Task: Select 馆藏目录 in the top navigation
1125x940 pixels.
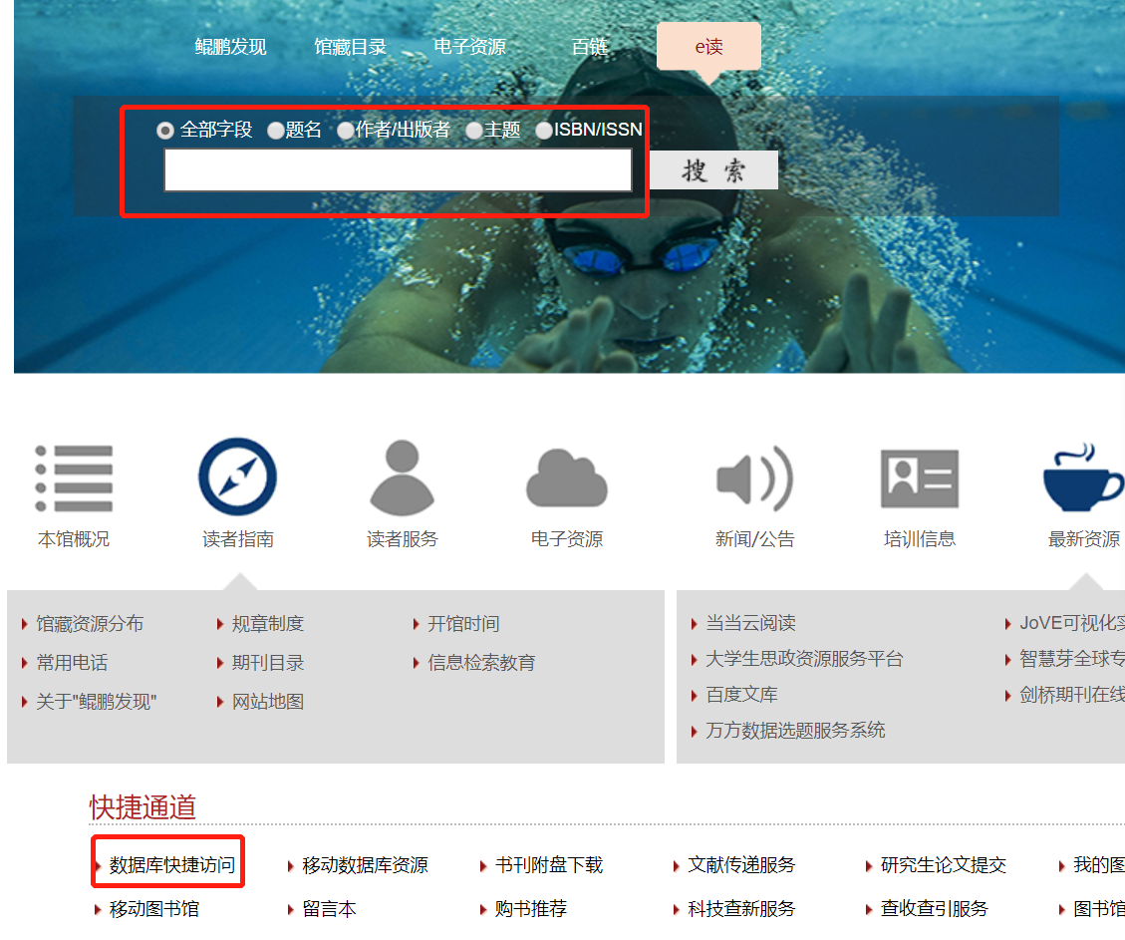Action: [x=350, y=46]
